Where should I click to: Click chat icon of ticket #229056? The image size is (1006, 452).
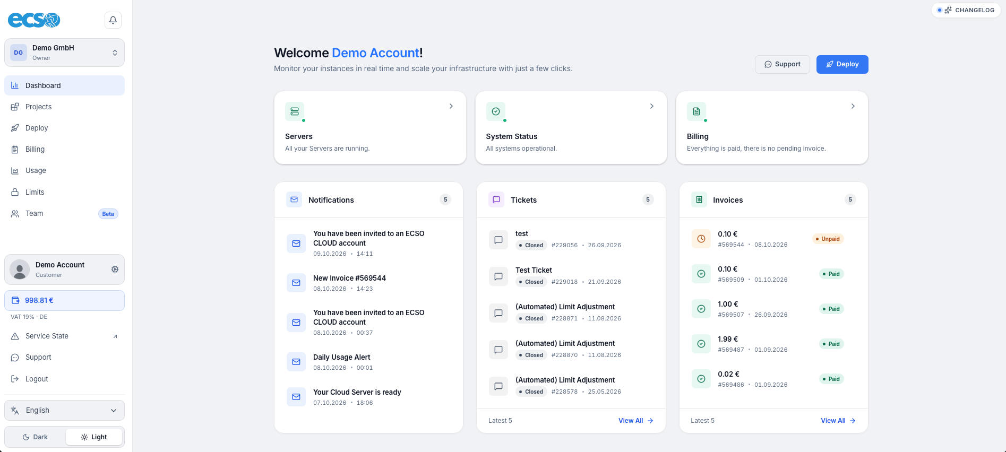(x=498, y=240)
